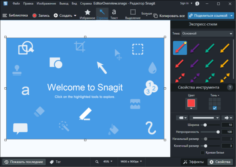Viewport: 236px width, 167px height.
Task: Enable the Кривая Безье checkbox
Action: (203, 153)
